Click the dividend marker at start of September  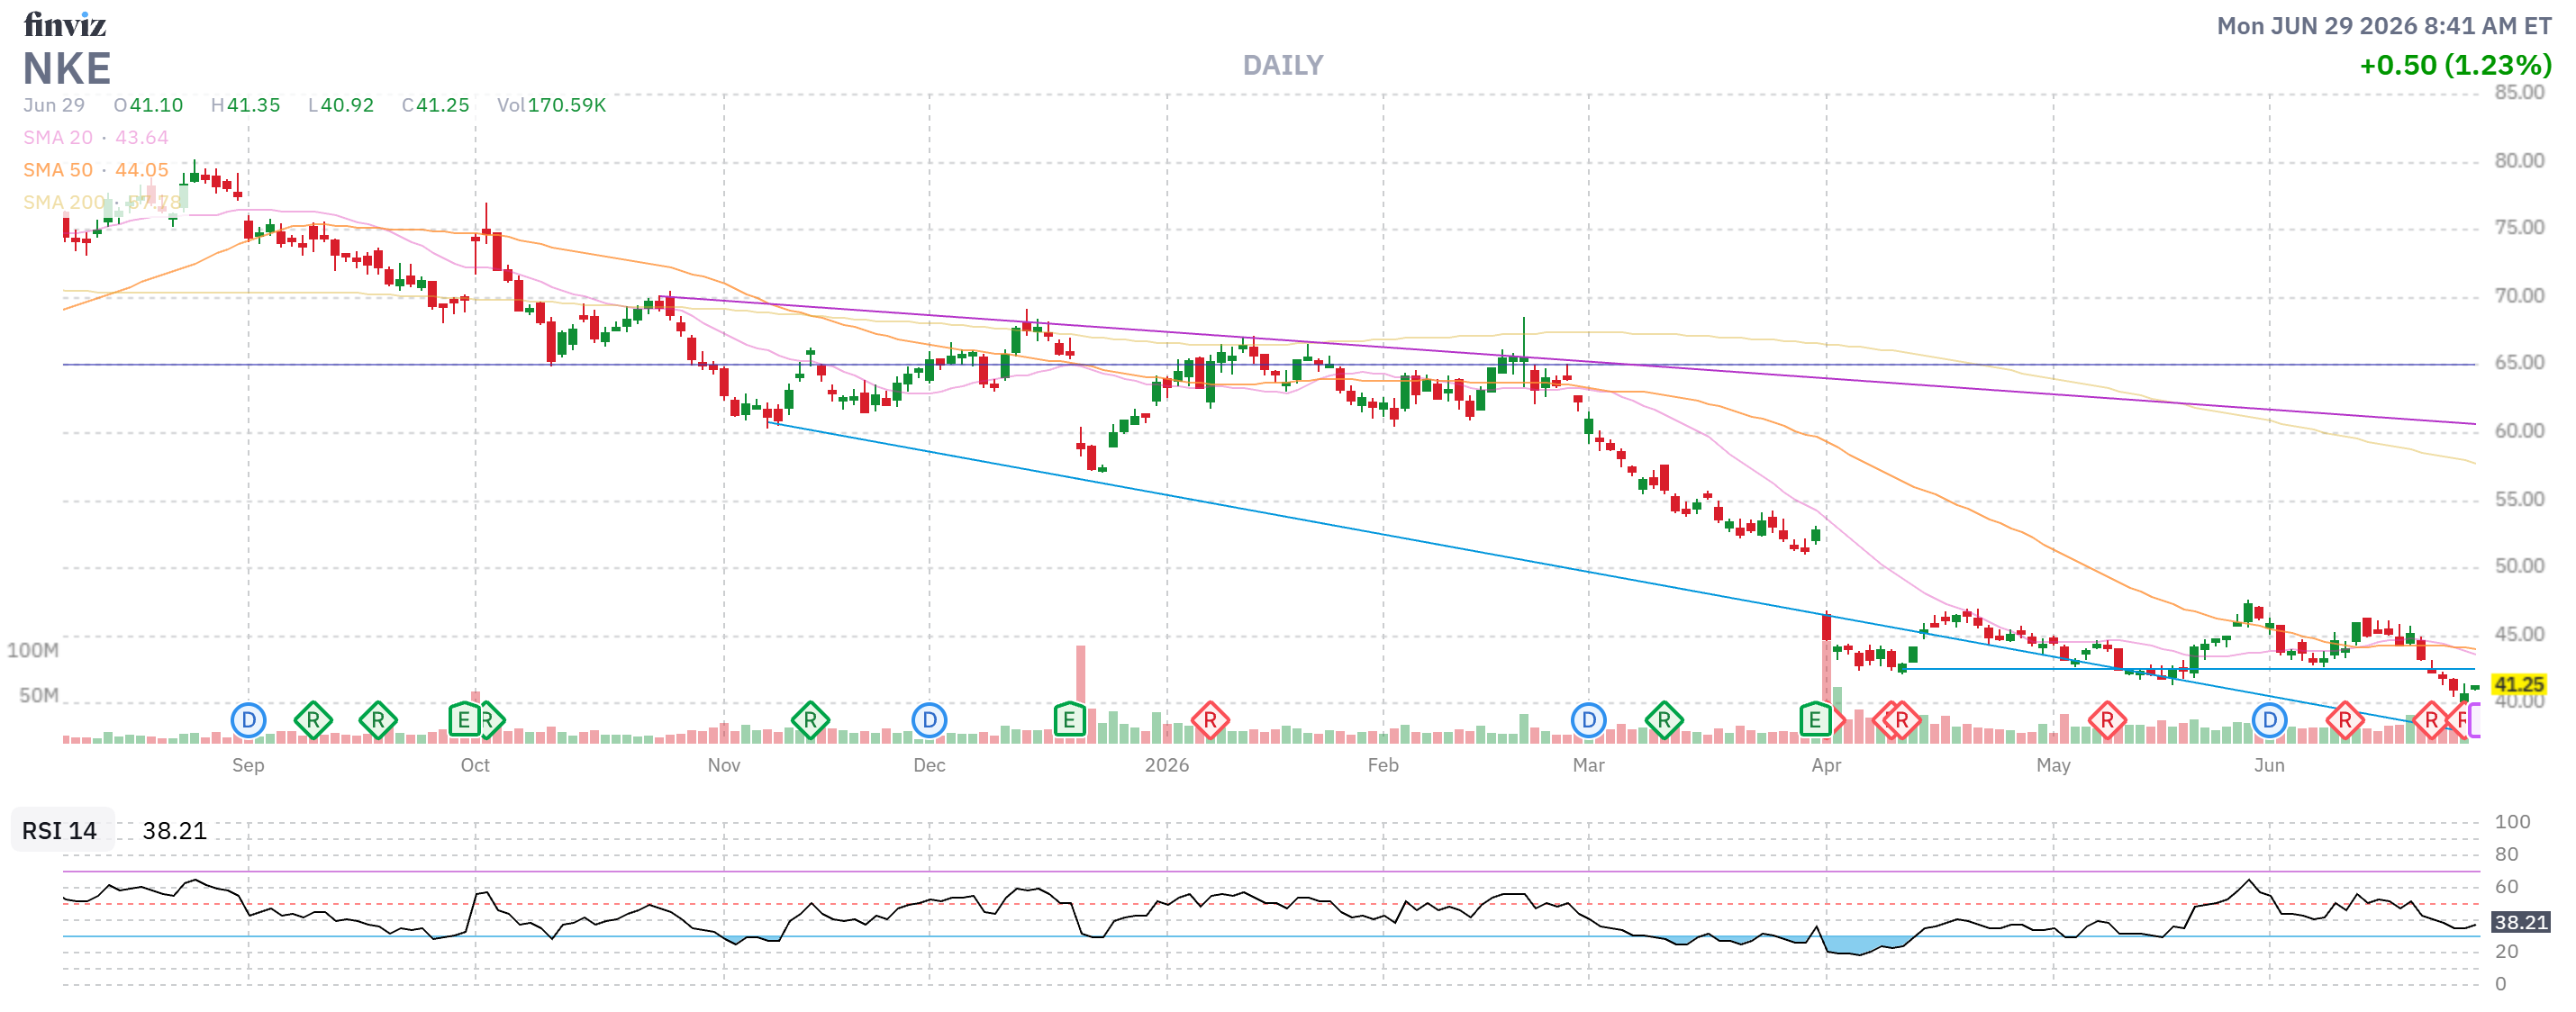tap(248, 719)
